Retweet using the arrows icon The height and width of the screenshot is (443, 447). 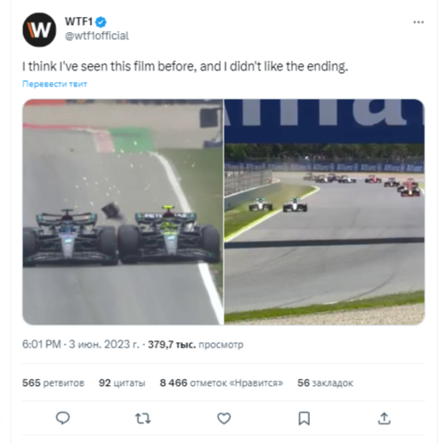143,418
